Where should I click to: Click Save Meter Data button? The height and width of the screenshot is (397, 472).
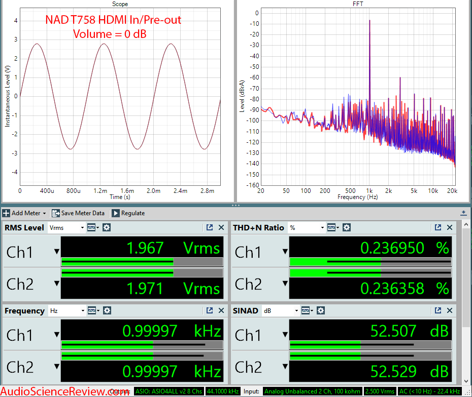tap(78, 213)
